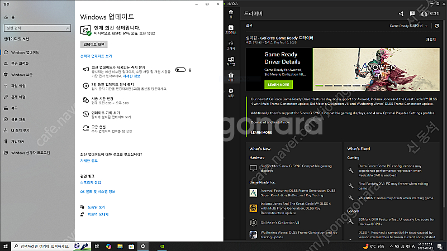This screenshot has width=447, height=251.
Task: Click LEARN MORE link below driver description
Action: [x=261, y=133]
